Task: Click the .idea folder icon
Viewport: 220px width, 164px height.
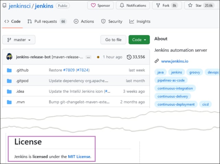Action: click(x=9, y=92)
